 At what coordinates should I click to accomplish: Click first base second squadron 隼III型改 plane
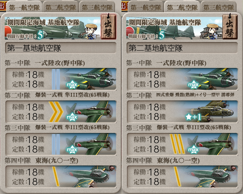pos(61,112)
